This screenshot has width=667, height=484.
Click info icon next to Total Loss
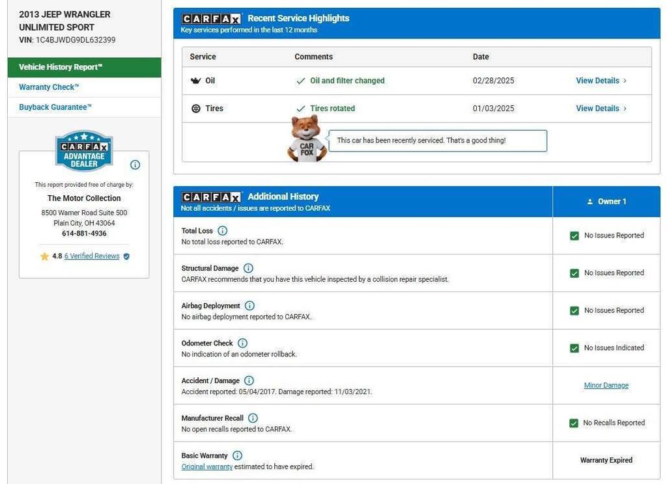pos(222,231)
